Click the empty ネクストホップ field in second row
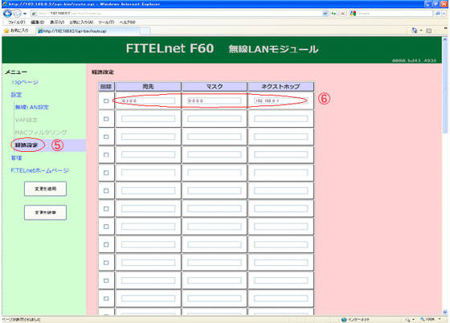Image resolution: width=450 pixels, height=323 pixels. click(x=280, y=119)
